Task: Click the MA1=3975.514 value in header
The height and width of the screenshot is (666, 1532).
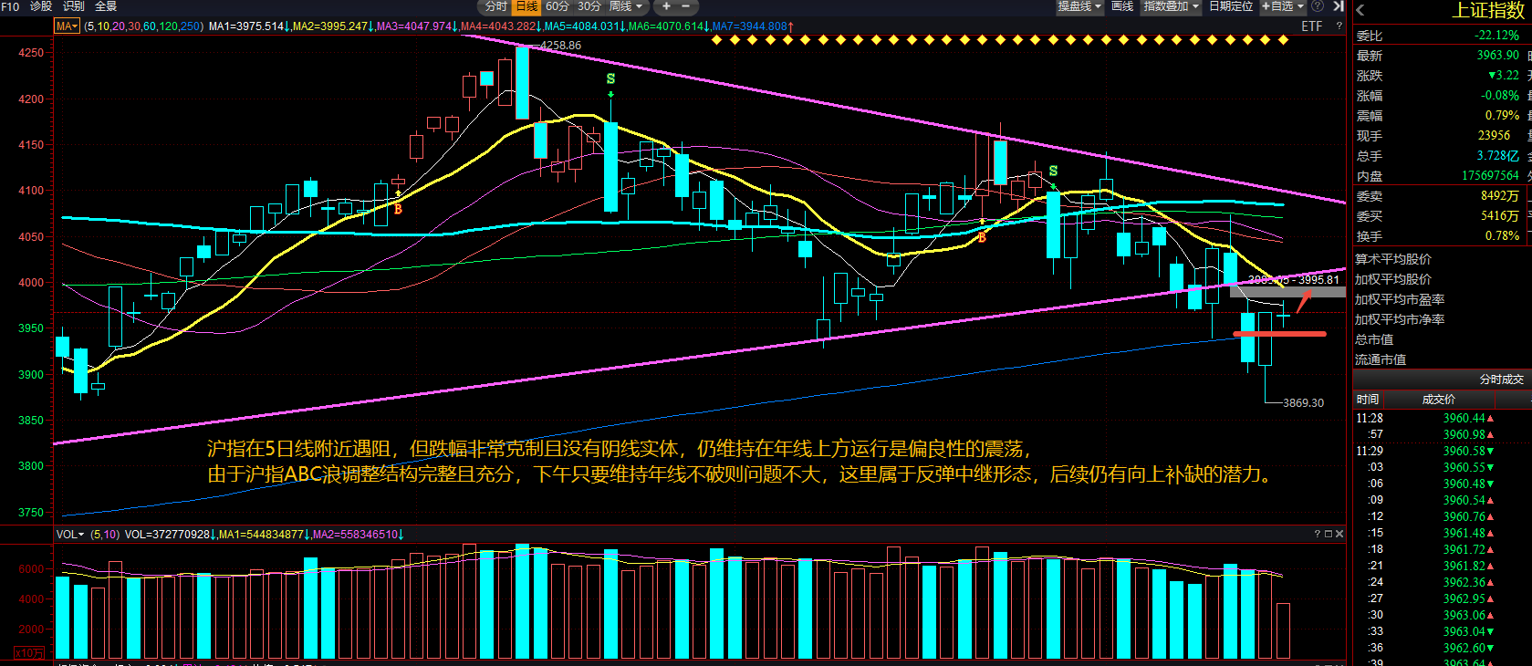Action: click(x=249, y=26)
